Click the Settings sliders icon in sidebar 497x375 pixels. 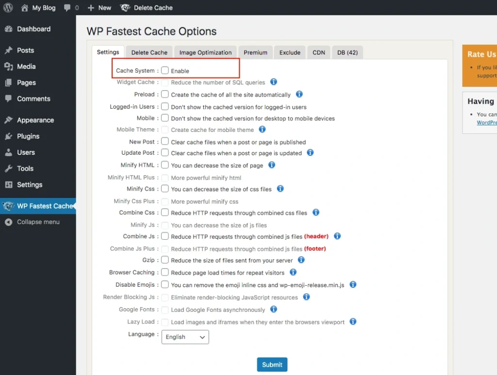9,185
